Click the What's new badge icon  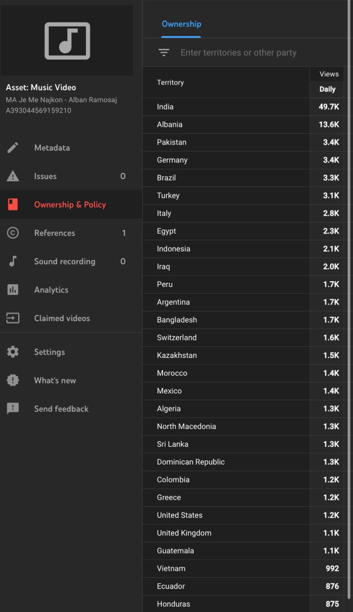[x=13, y=380]
